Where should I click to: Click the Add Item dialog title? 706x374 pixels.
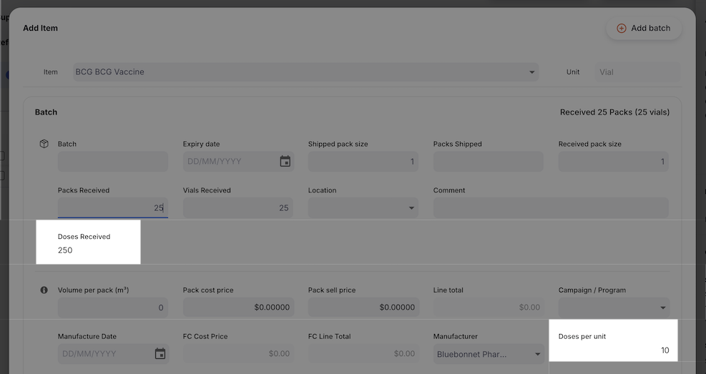41,28
